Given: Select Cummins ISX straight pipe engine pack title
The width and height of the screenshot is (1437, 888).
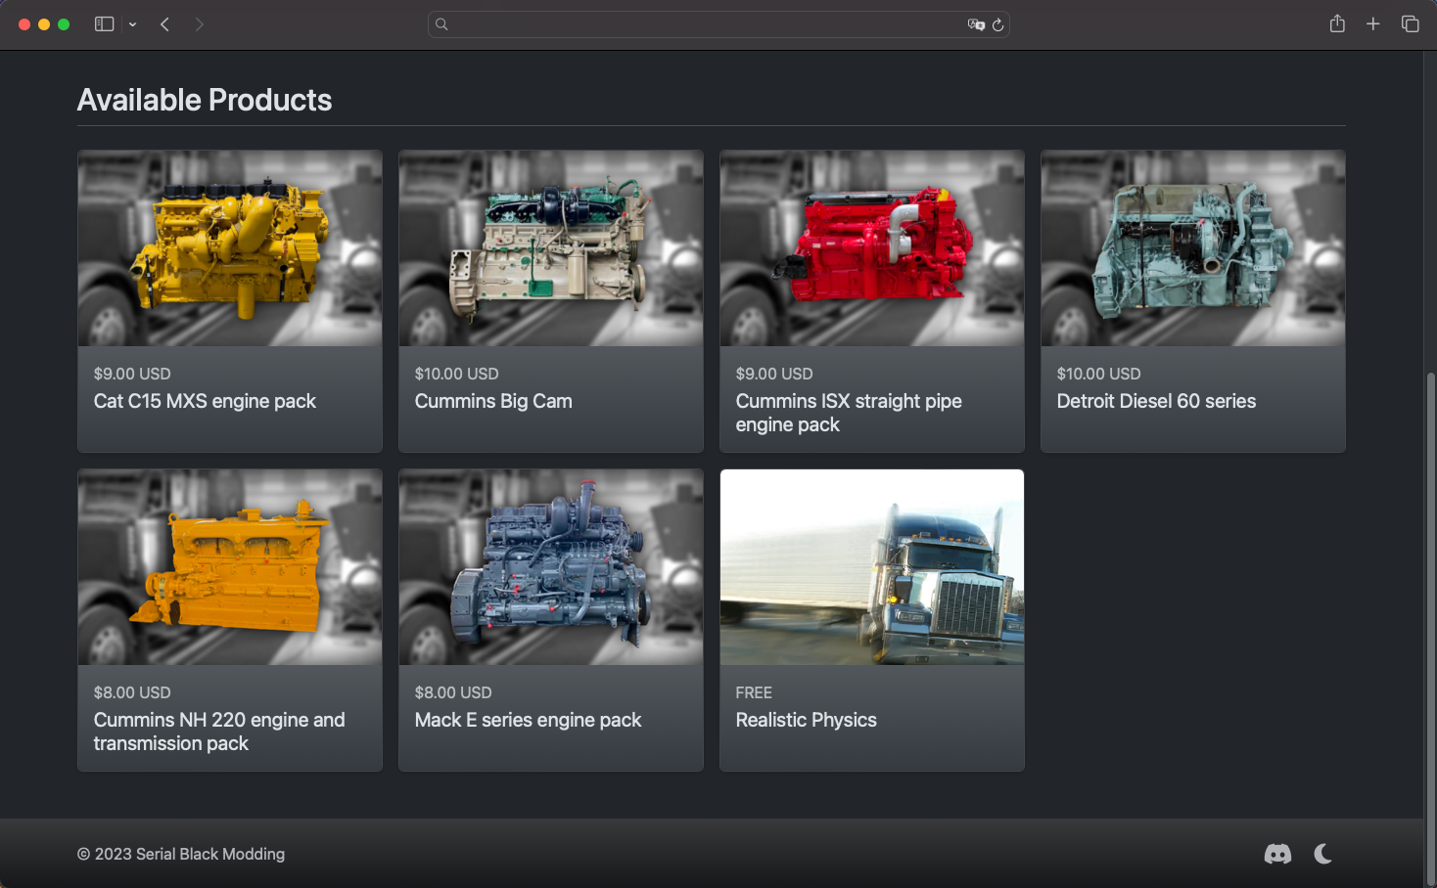Looking at the screenshot, I should point(849,413).
